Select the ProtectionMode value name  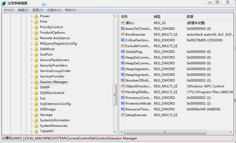(x=138, y=103)
